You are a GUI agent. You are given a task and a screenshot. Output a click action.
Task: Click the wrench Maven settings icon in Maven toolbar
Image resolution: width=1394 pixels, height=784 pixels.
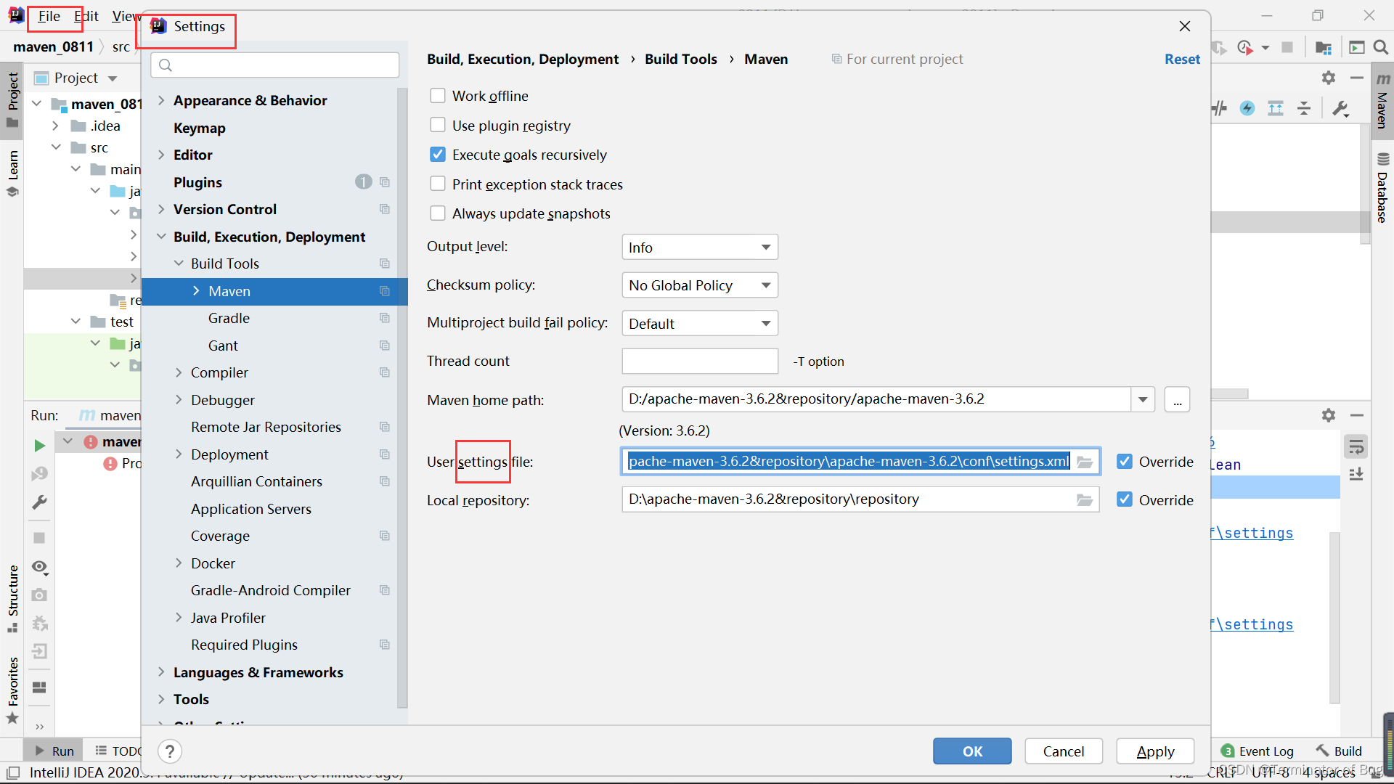[1340, 109]
